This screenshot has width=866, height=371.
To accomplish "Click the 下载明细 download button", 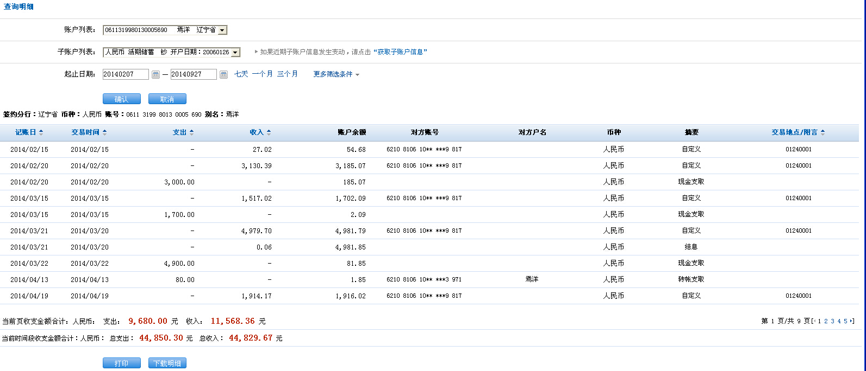I will point(167,363).
